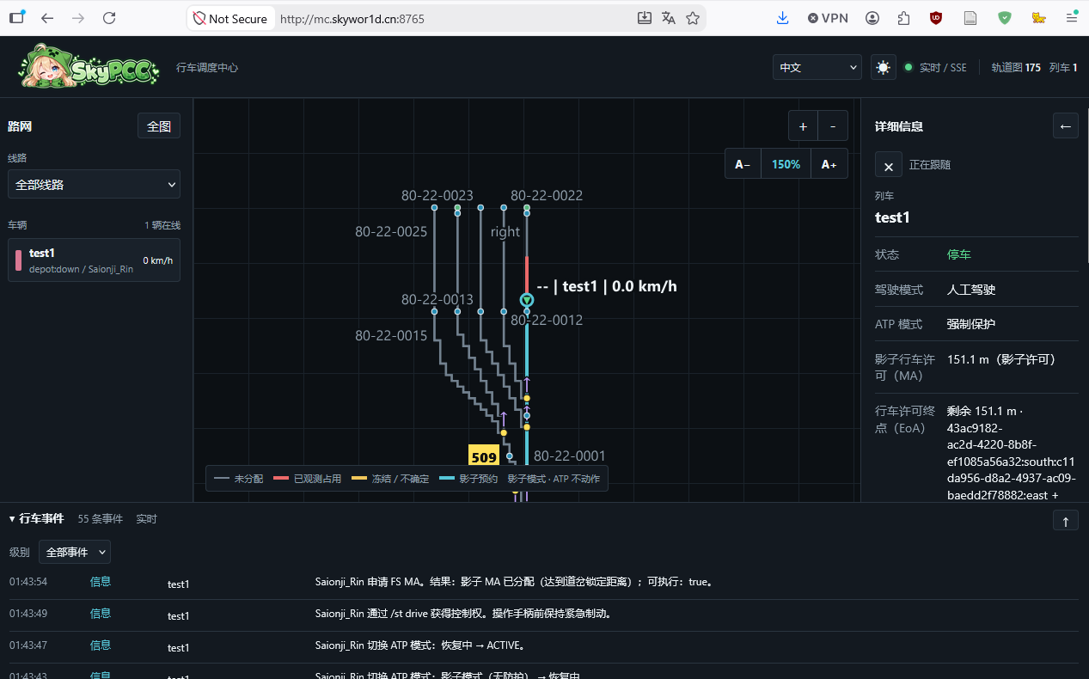
Task: Open the 全部线路 route dropdown
Action: (94, 184)
